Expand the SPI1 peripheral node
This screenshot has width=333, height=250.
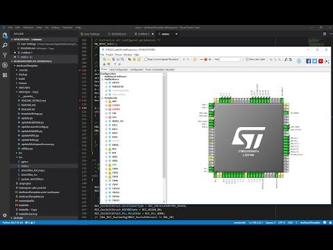pyautogui.click(x=106, y=157)
